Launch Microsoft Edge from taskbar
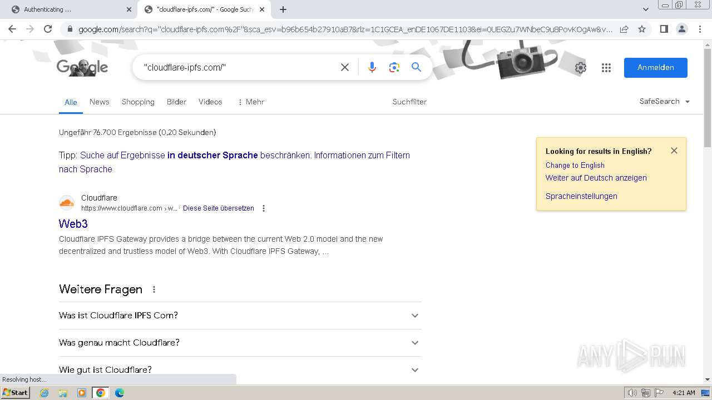This screenshot has height=400, width=712. [120, 393]
